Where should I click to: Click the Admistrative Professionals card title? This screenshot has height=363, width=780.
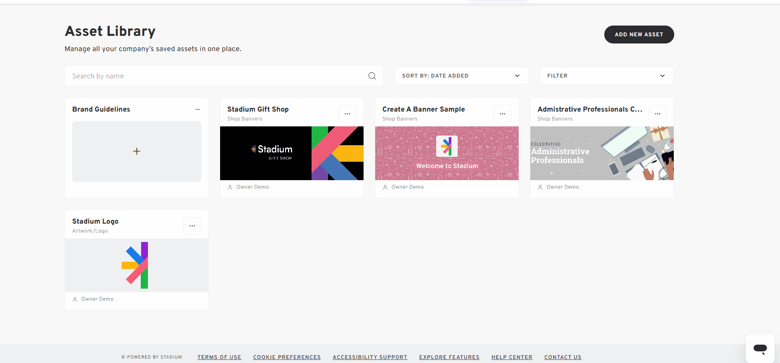pos(590,109)
